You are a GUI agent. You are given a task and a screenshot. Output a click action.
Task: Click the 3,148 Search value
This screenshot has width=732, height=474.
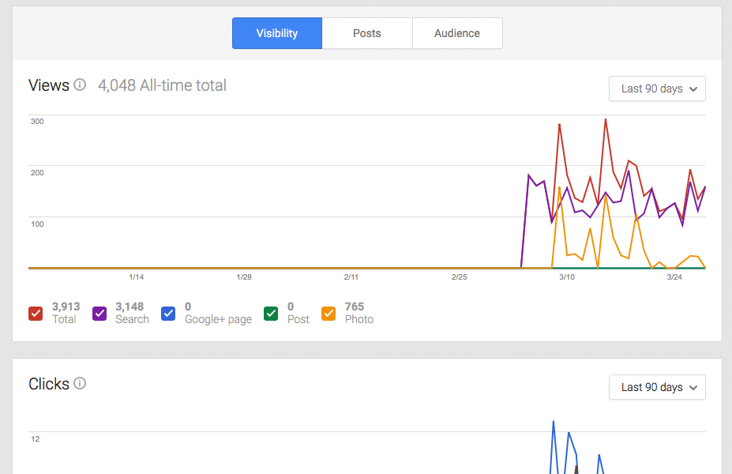[x=130, y=307]
